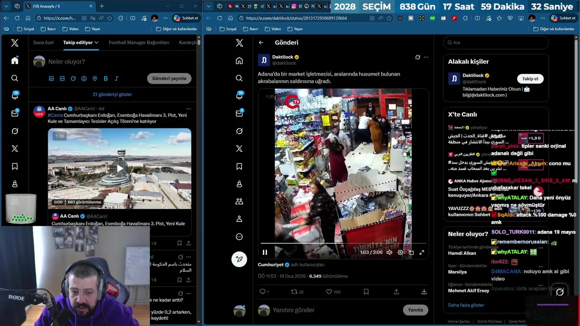Go back from the Gönderi post page
Viewport: 580px width, 326px height.
[x=261, y=43]
